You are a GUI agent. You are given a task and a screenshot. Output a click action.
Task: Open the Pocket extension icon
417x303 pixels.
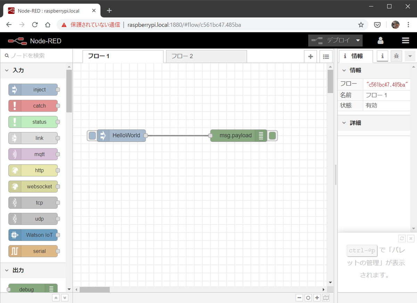(x=378, y=25)
